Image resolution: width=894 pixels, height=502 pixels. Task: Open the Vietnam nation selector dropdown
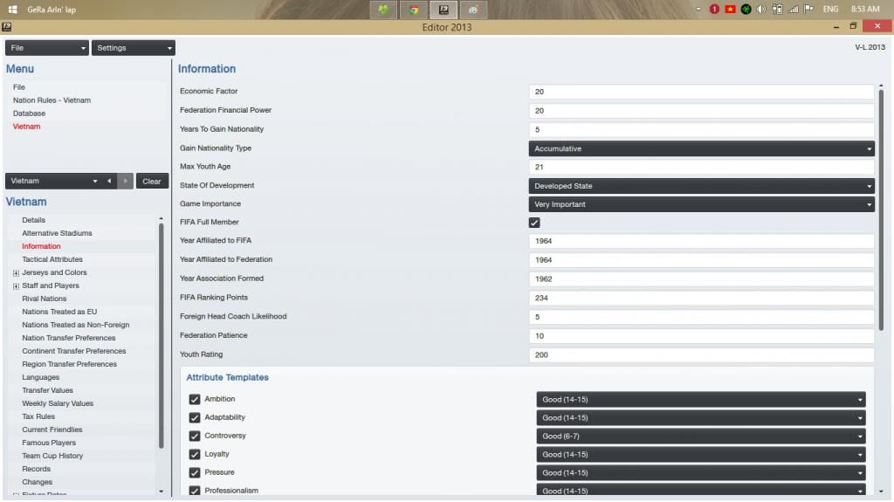pos(53,181)
